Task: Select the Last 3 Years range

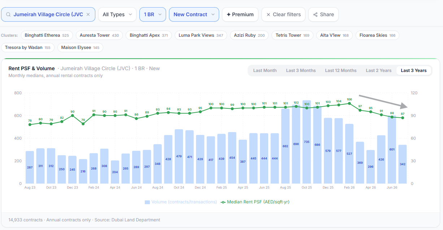Action: coord(414,71)
